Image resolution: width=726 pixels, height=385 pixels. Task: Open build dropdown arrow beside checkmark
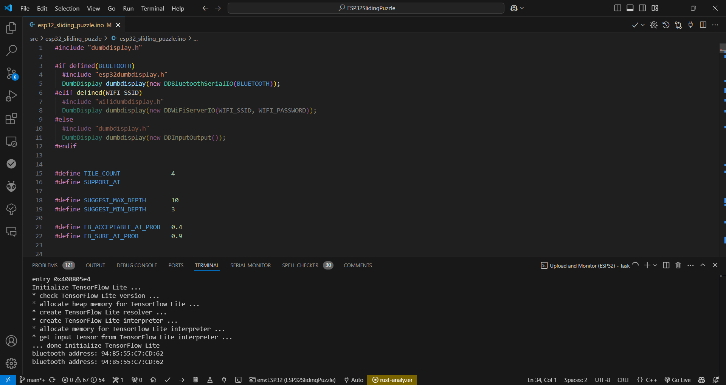point(643,25)
